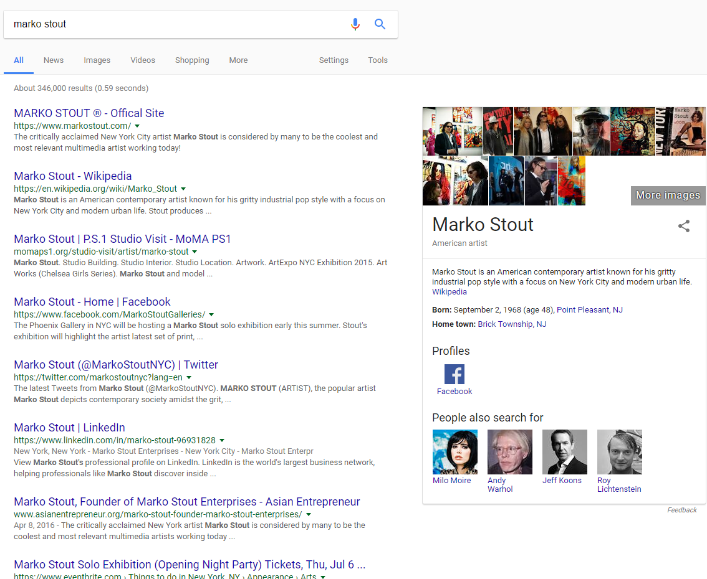The image size is (707, 579).
Task: Expand dropdown arrow next to eventbrite URL
Action: [x=323, y=577]
